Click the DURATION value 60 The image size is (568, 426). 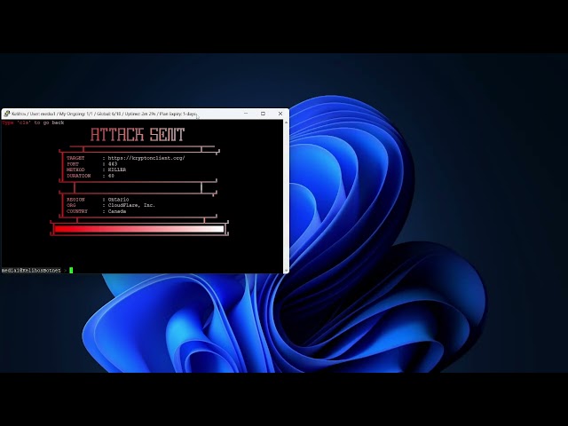pyautogui.click(x=111, y=176)
